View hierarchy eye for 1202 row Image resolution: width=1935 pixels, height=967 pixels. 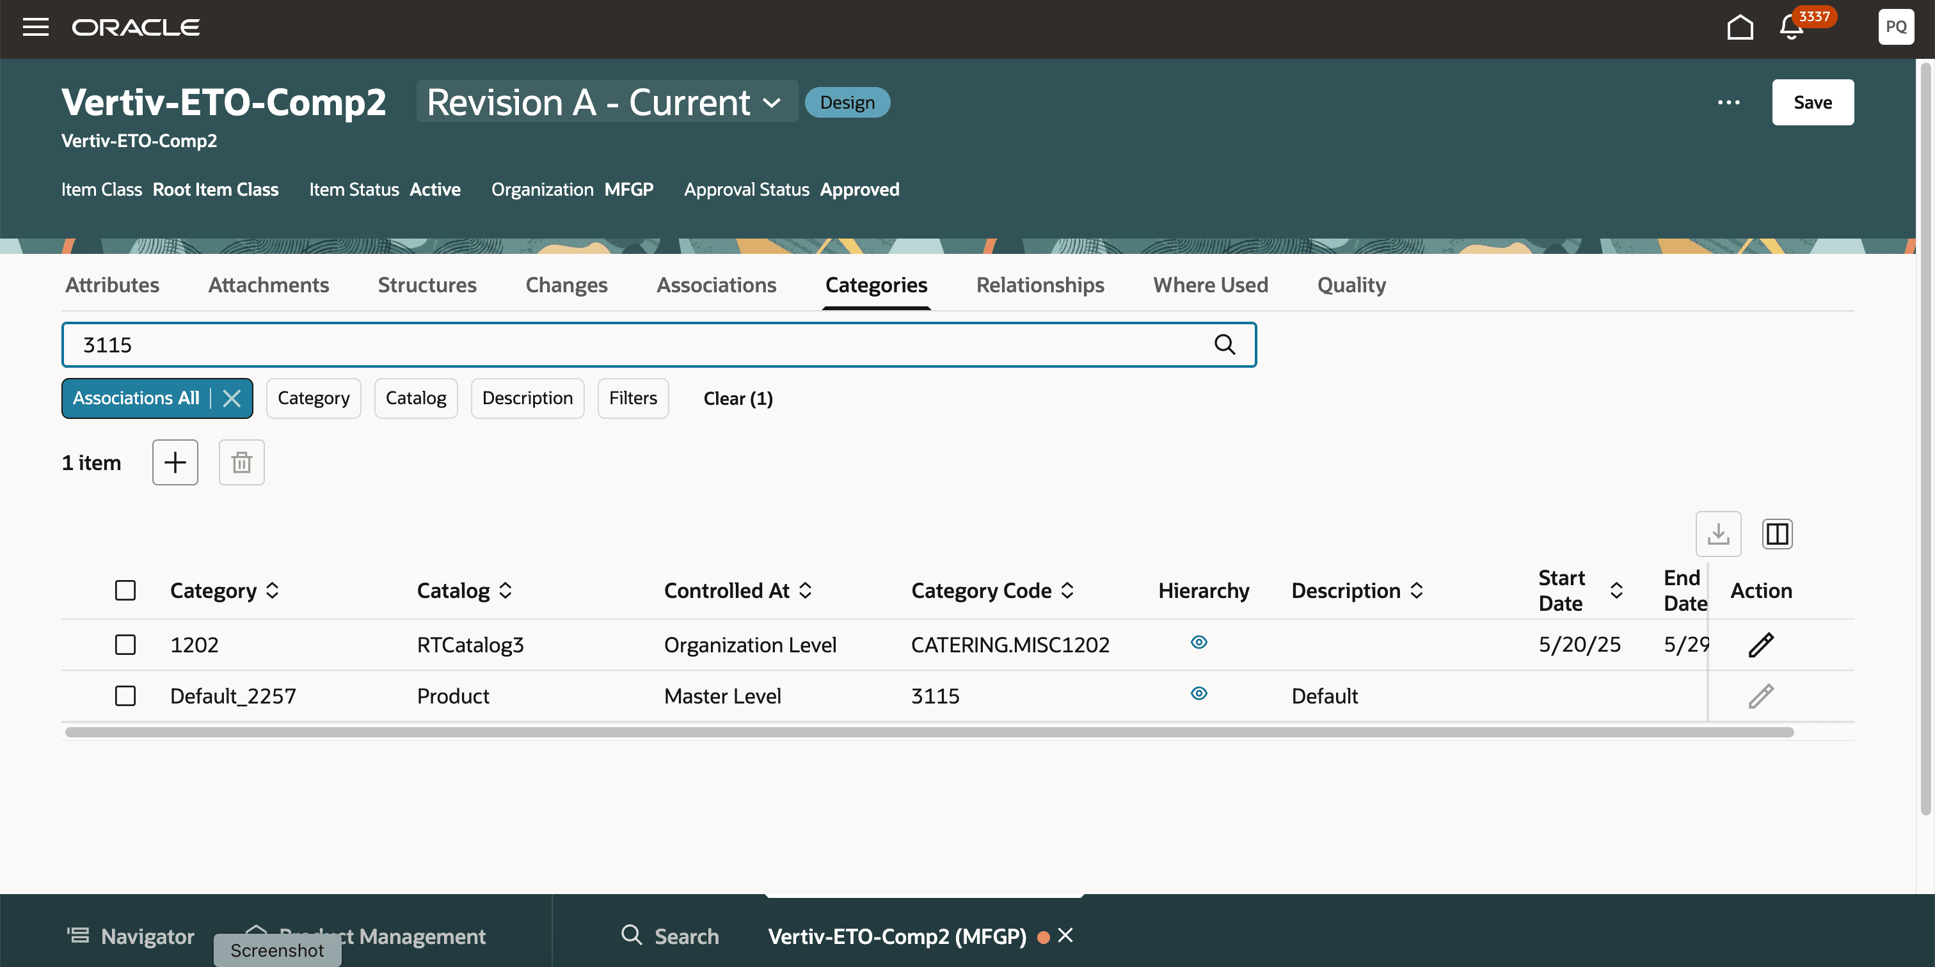click(1199, 643)
